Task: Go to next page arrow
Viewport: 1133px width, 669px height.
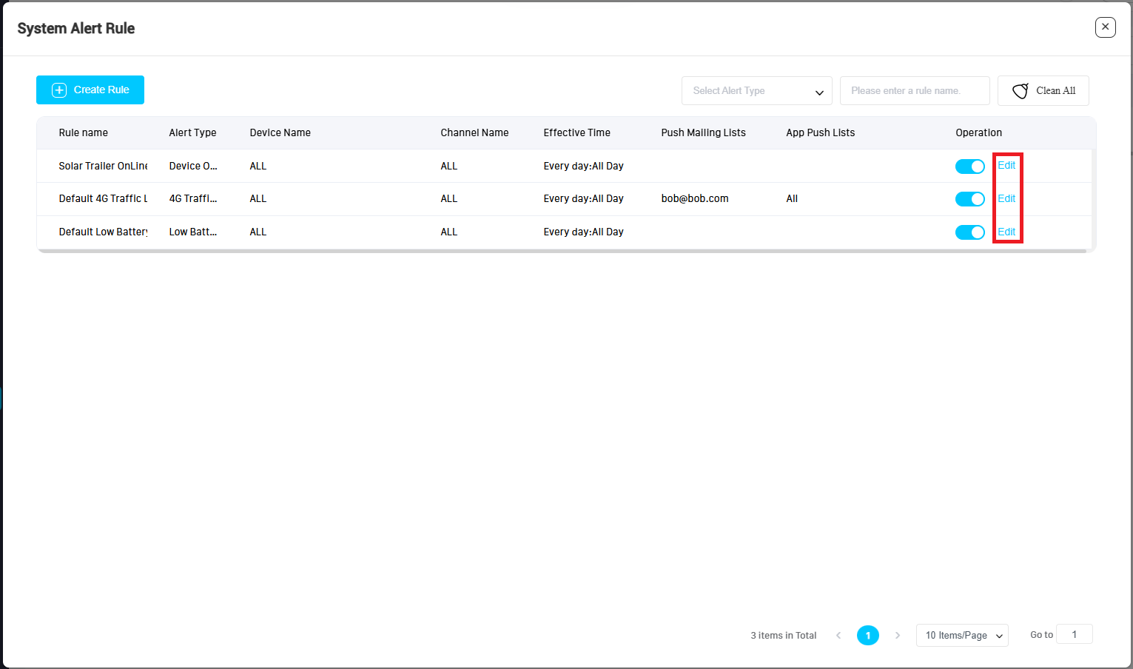Action: coord(898,635)
